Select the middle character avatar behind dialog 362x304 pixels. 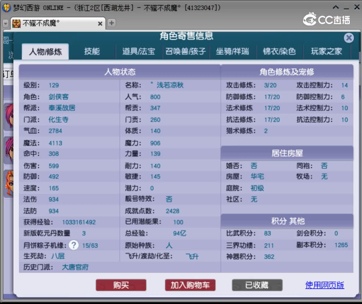pos(9,150)
